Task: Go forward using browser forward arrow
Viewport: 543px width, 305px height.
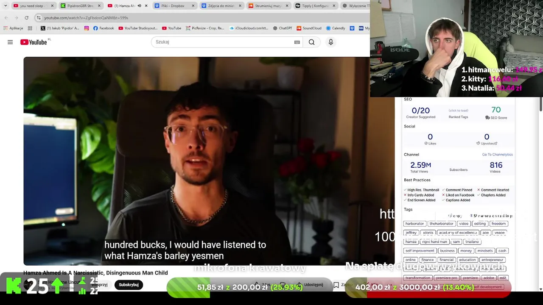Action: (x=17, y=18)
